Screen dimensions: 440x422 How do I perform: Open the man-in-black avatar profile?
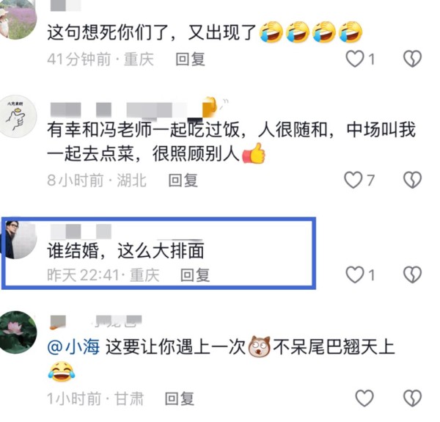click(x=18, y=239)
